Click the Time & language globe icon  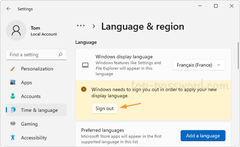pos(13,110)
